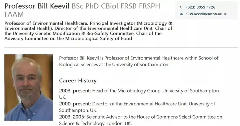Click the 2000-present Director entry
The height and width of the screenshot is (126, 240).
(x=137, y=107)
